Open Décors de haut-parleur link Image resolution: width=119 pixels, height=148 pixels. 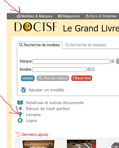pos(48,109)
